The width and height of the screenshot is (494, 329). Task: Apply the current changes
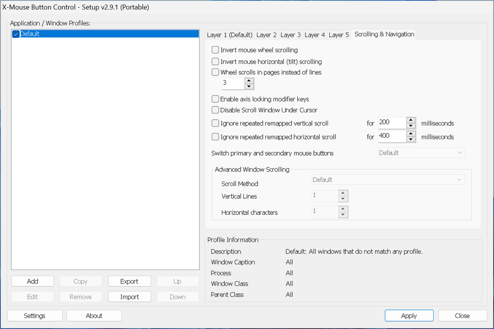click(x=409, y=315)
